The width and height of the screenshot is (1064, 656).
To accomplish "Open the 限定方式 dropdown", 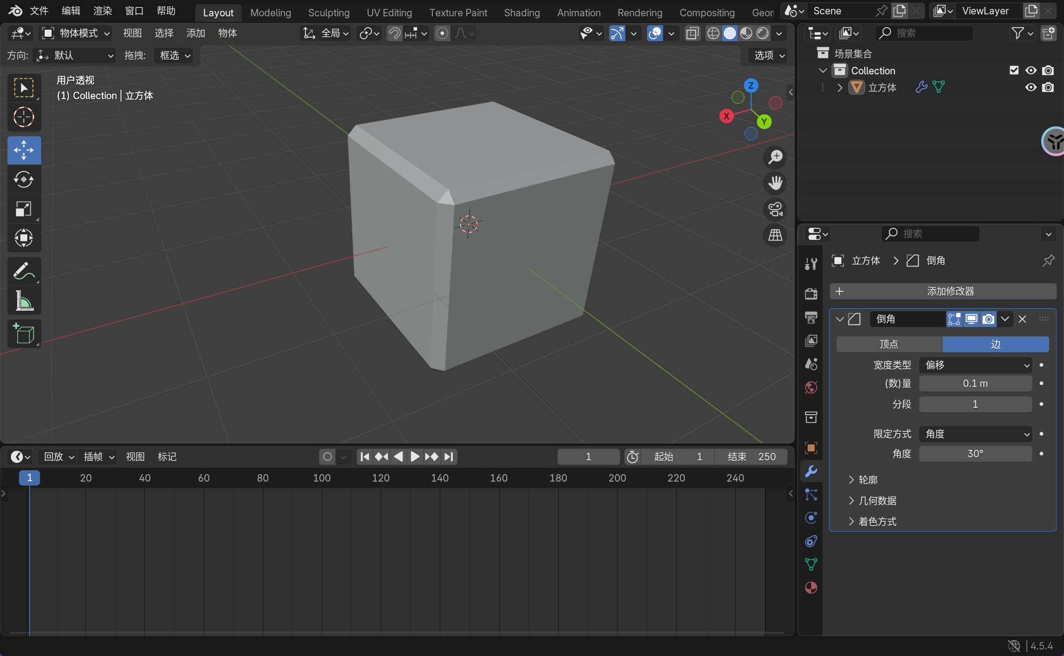I will pos(975,434).
